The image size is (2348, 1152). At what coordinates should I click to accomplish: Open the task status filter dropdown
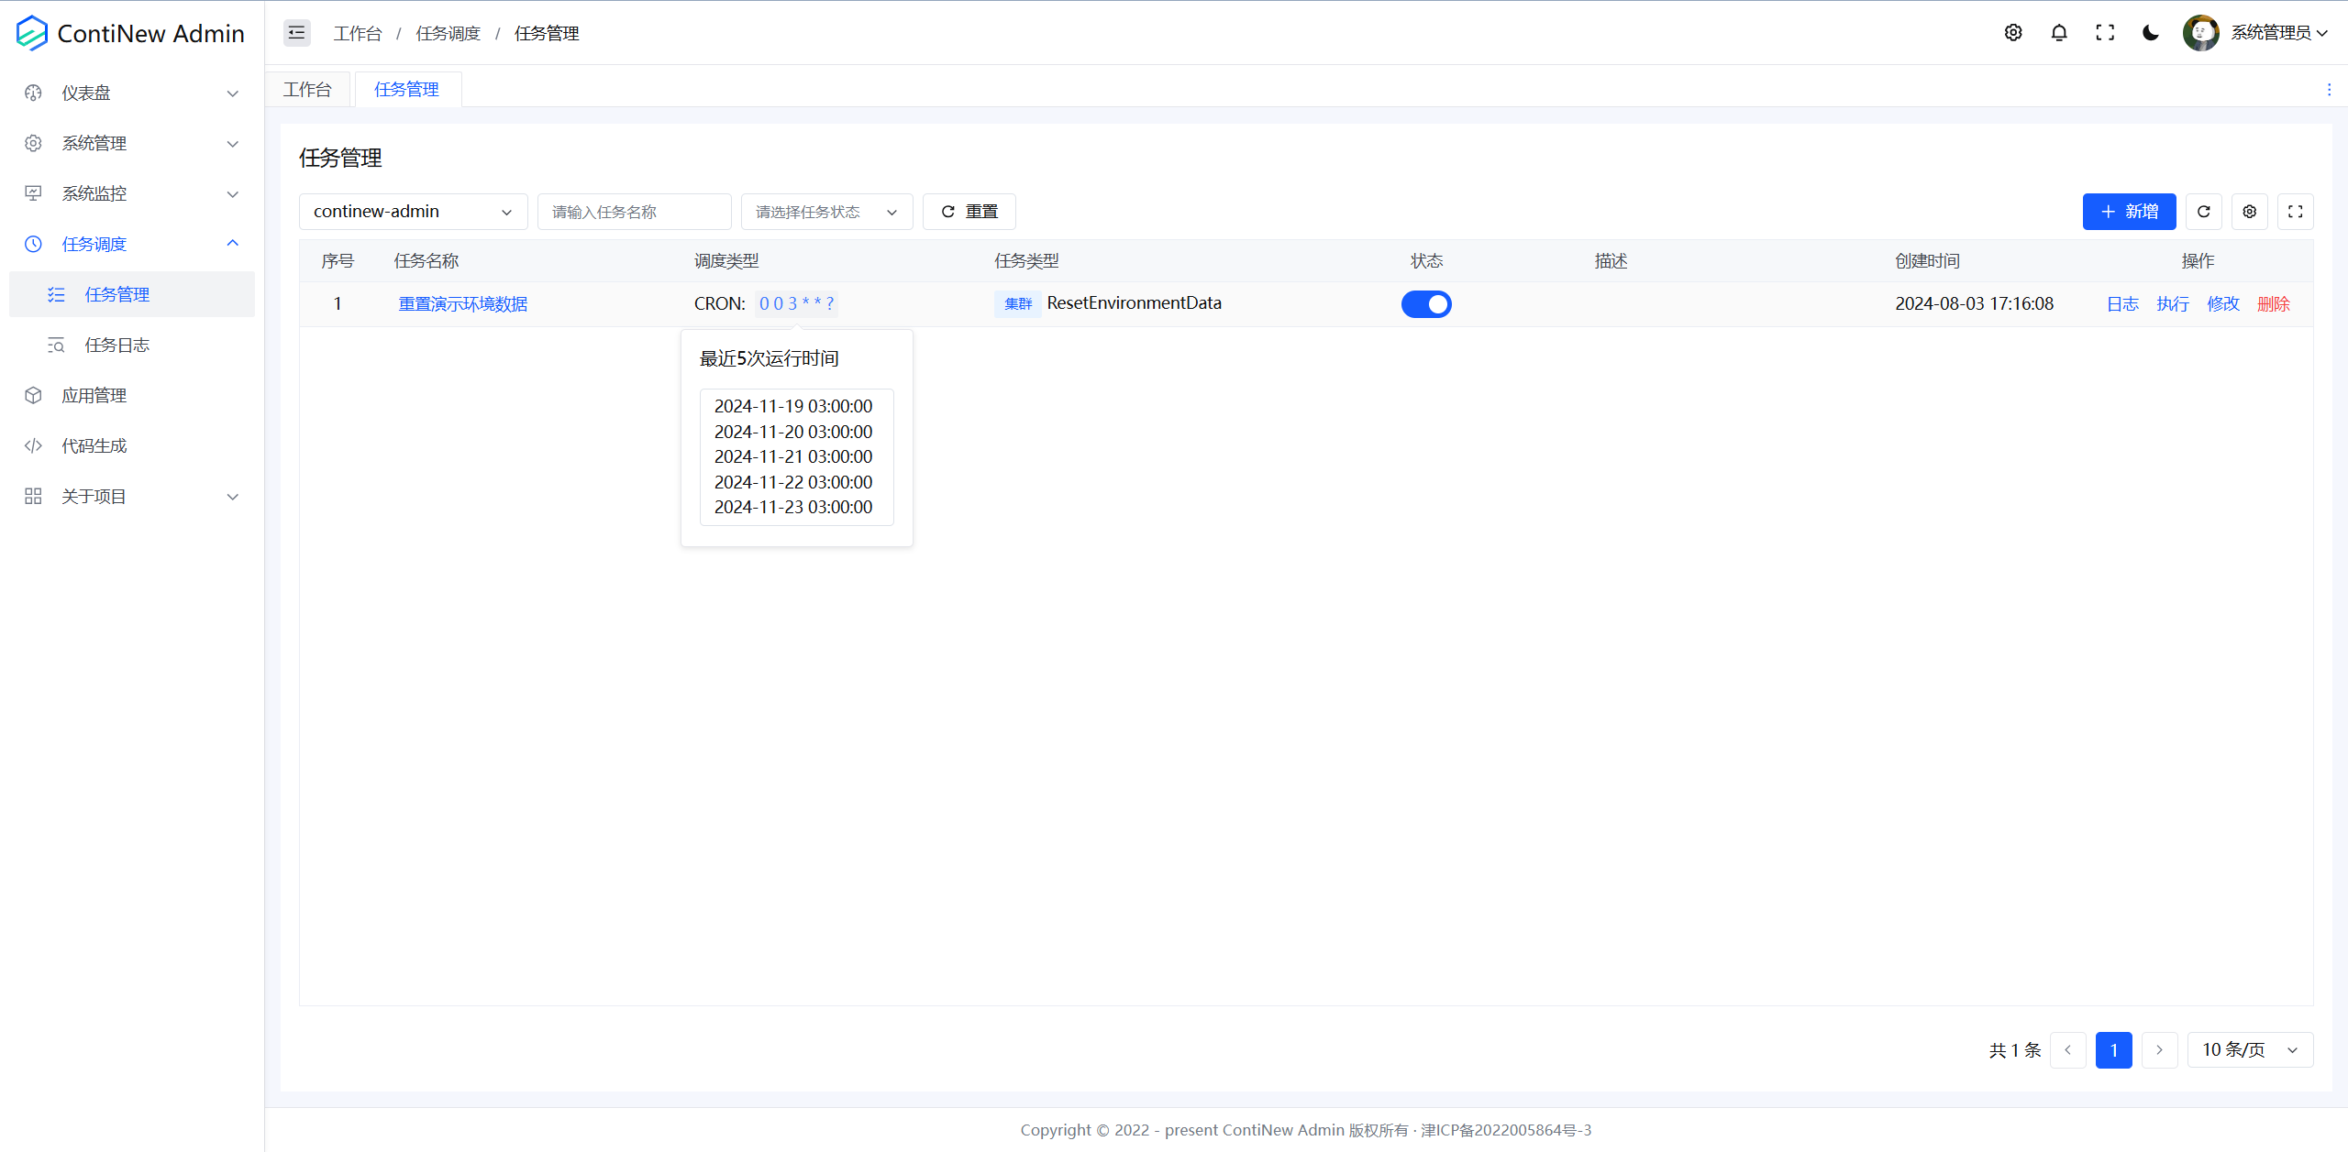pyautogui.click(x=825, y=212)
